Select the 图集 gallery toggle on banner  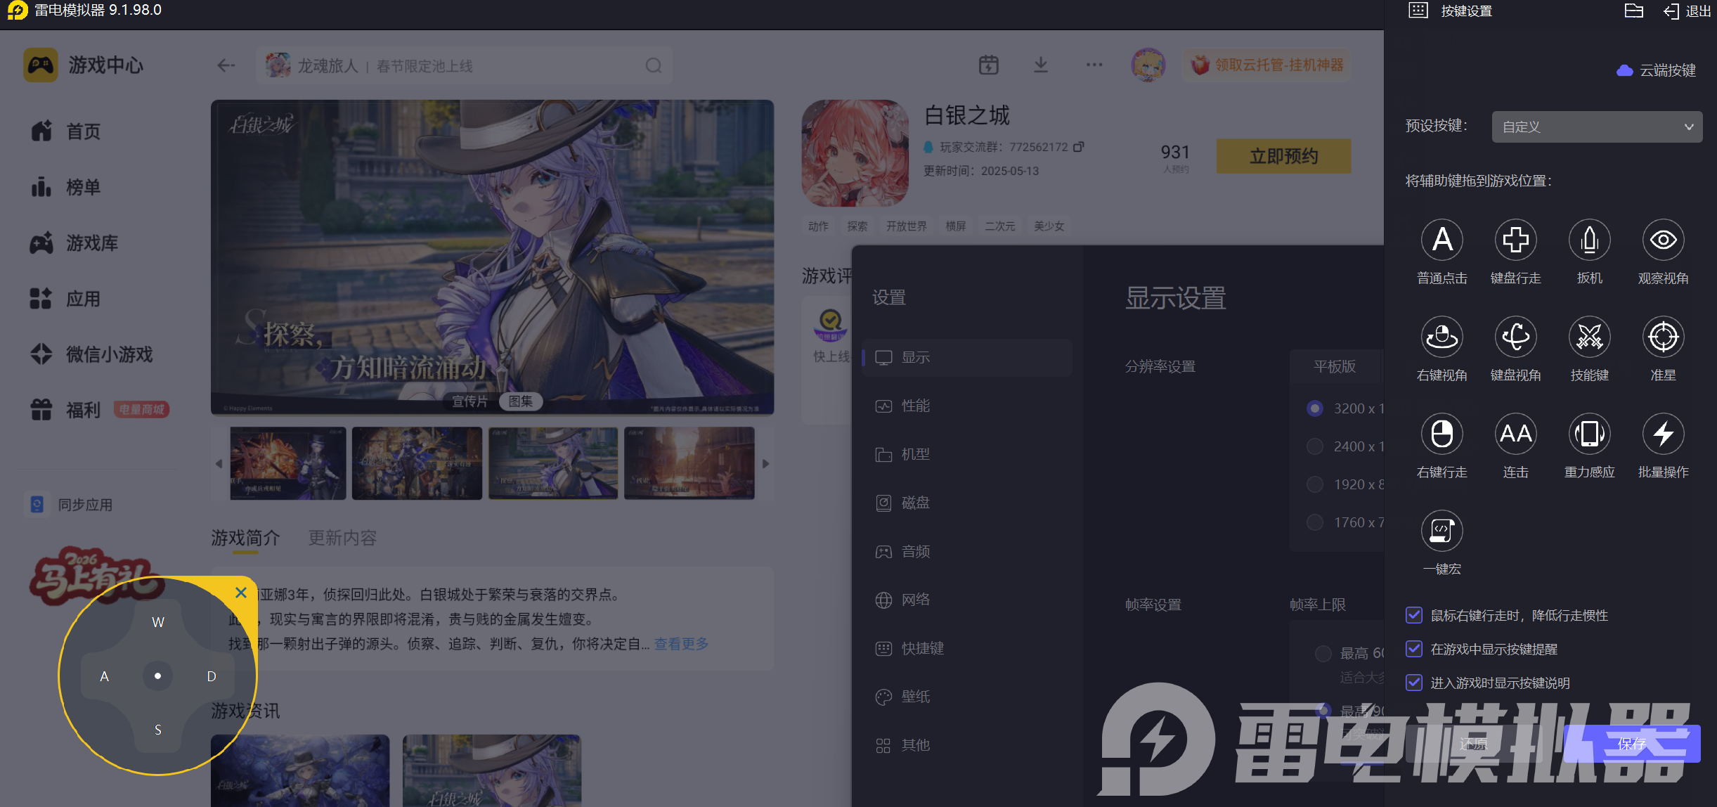click(521, 401)
